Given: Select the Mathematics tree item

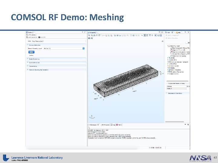Looking at the screenshot, I should coord(174,74).
